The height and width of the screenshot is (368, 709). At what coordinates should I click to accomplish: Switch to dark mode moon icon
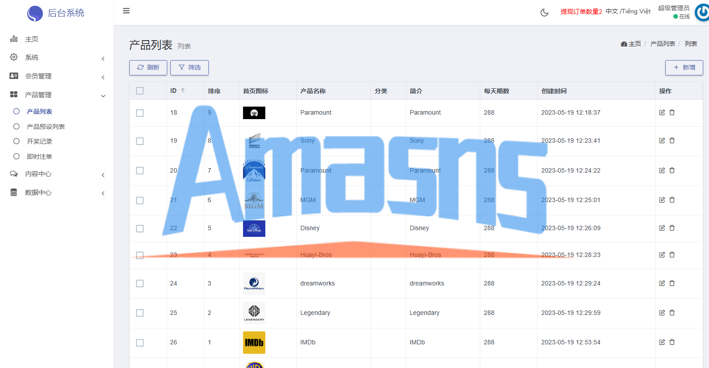pos(544,12)
